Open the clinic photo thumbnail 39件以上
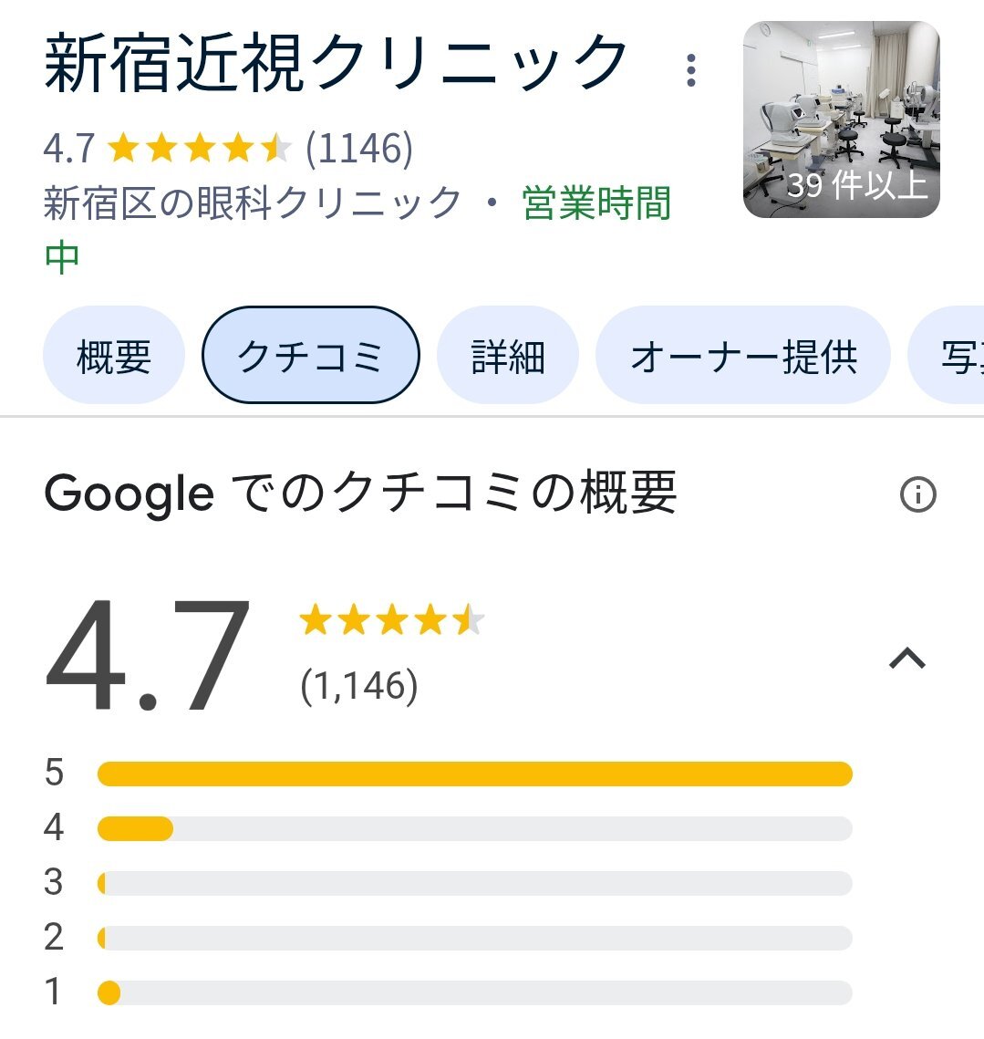Viewport: 984px width, 1039px height. point(842,119)
